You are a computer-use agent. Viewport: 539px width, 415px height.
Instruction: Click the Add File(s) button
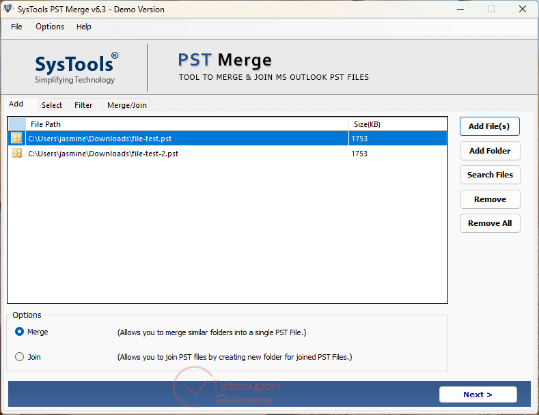click(x=490, y=126)
